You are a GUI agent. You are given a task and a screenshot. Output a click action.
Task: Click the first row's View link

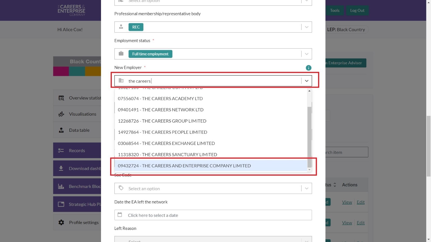click(347, 202)
